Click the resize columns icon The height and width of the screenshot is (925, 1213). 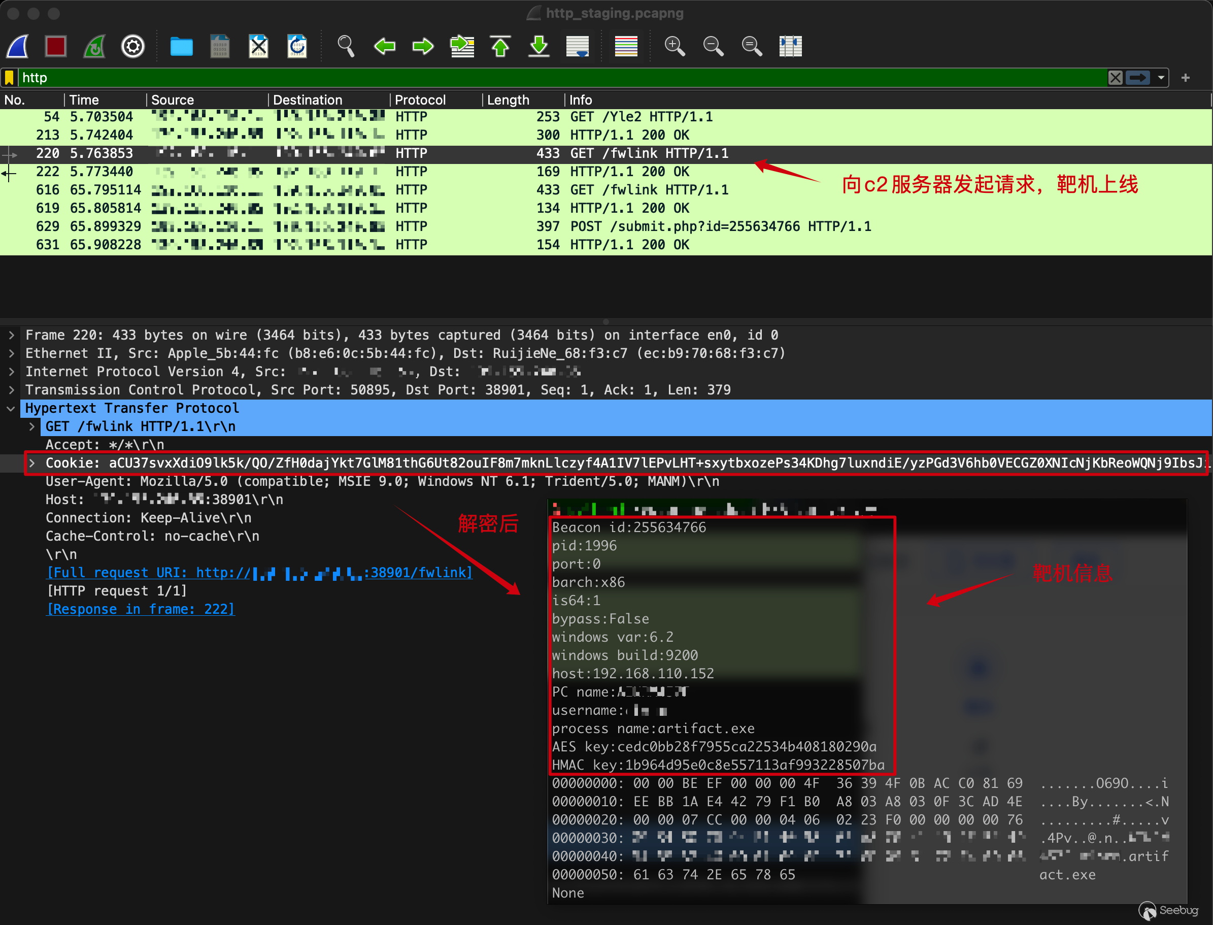point(790,46)
